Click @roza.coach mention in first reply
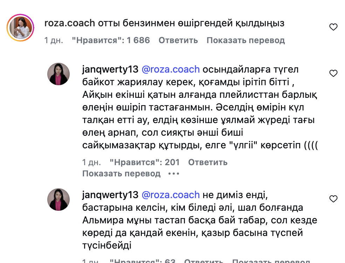 point(171,69)
